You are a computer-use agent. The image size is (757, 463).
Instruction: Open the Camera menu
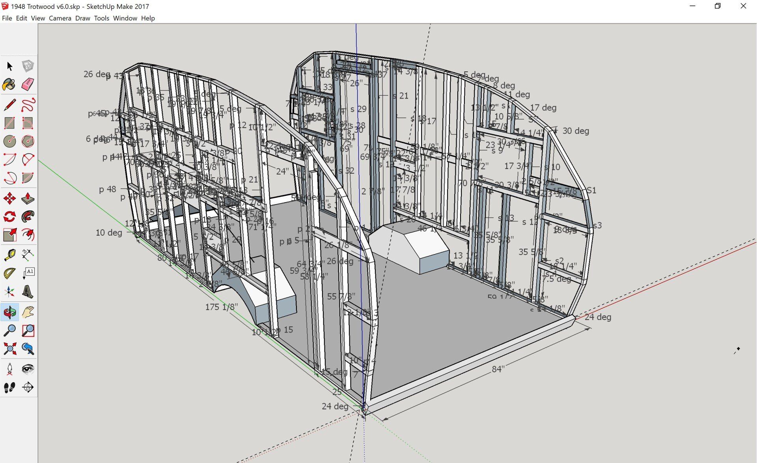60,18
